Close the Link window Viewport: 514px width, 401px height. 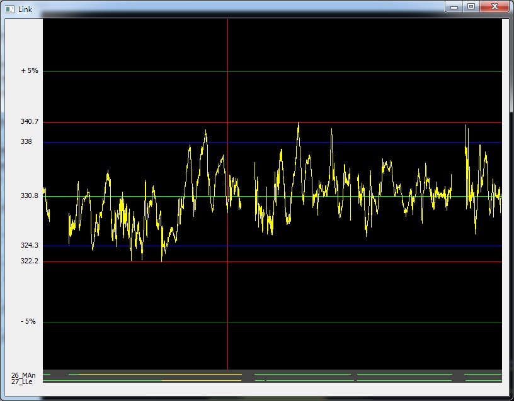click(494, 6)
